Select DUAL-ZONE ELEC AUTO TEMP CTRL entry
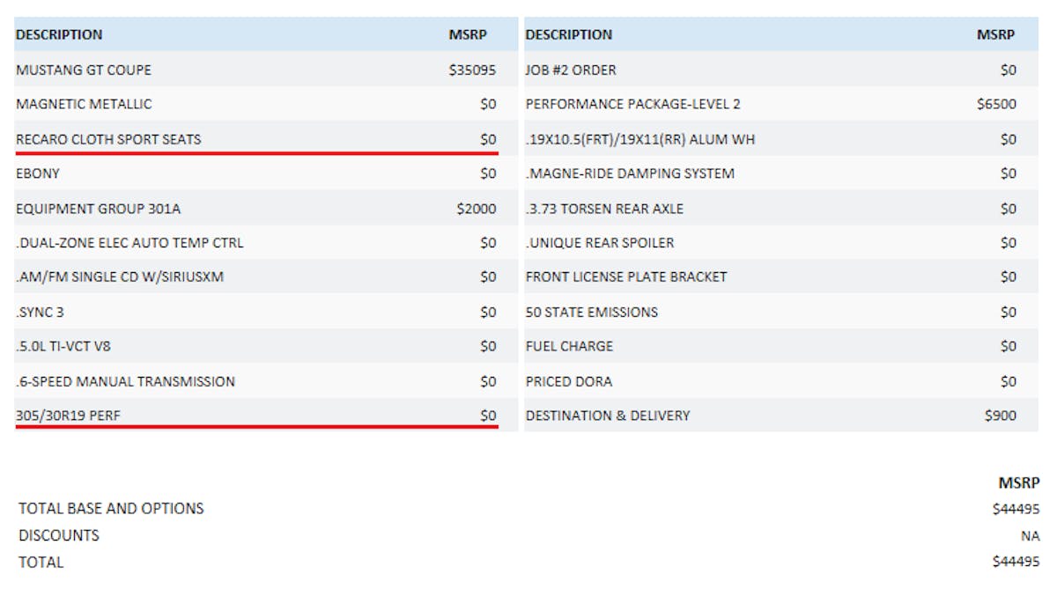Screen dimensions: 1057x589 pos(129,242)
